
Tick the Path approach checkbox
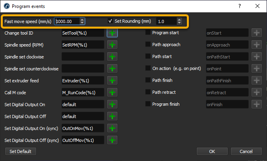tap(148, 45)
